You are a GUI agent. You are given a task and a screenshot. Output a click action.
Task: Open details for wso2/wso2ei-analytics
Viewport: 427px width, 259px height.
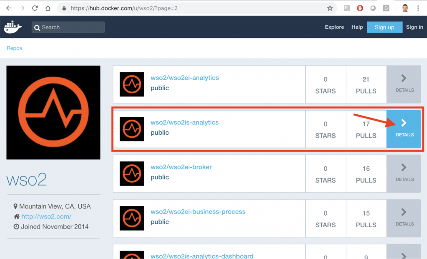pos(404,84)
